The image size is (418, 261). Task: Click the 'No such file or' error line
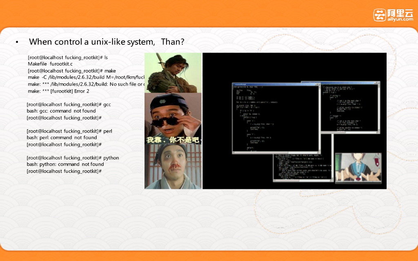[x=86, y=84]
